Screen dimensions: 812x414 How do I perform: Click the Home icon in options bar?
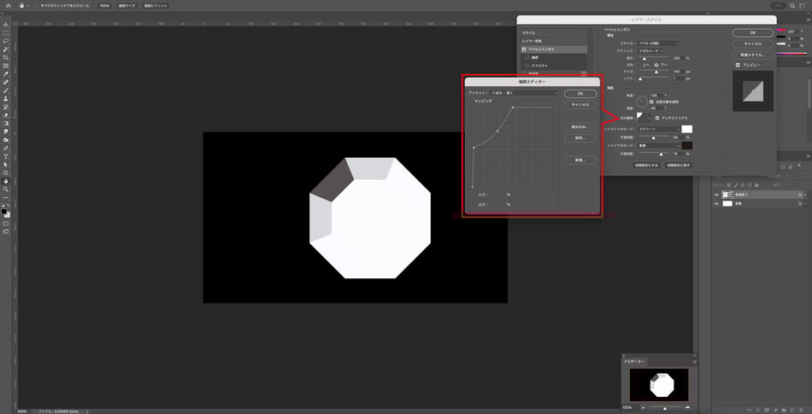tap(8, 5)
